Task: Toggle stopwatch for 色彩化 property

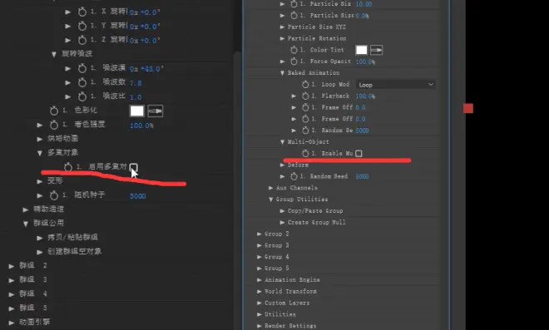Action: tap(54, 111)
